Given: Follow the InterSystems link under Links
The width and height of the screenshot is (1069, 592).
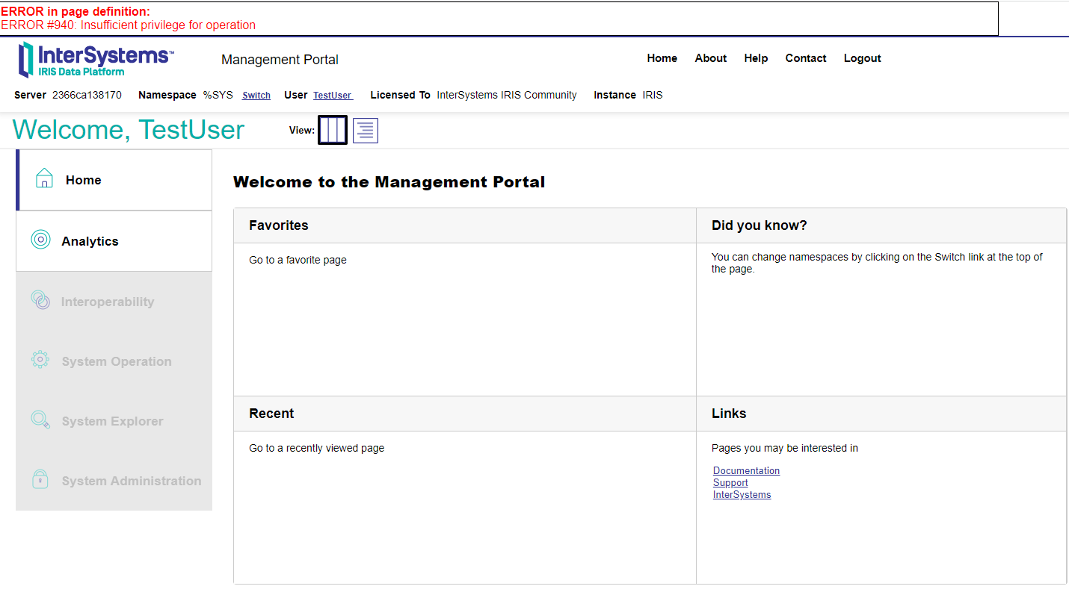Looking at the screenshot, I should [x=742, y=495].
